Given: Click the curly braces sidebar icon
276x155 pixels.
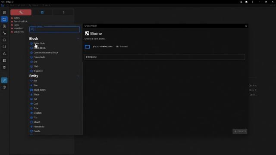Looking at the screenshot, I should coord(4,47).
